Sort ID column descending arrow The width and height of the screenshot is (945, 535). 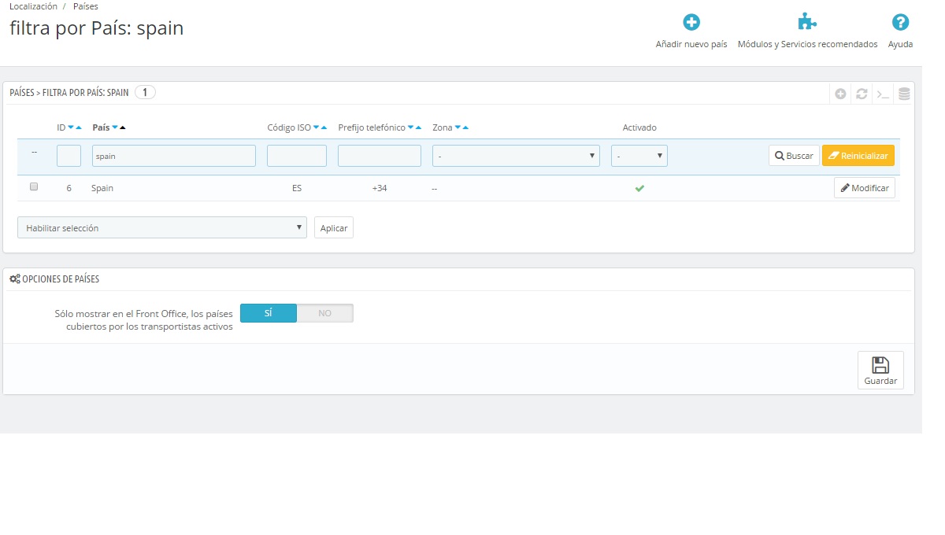coord(70,127)
